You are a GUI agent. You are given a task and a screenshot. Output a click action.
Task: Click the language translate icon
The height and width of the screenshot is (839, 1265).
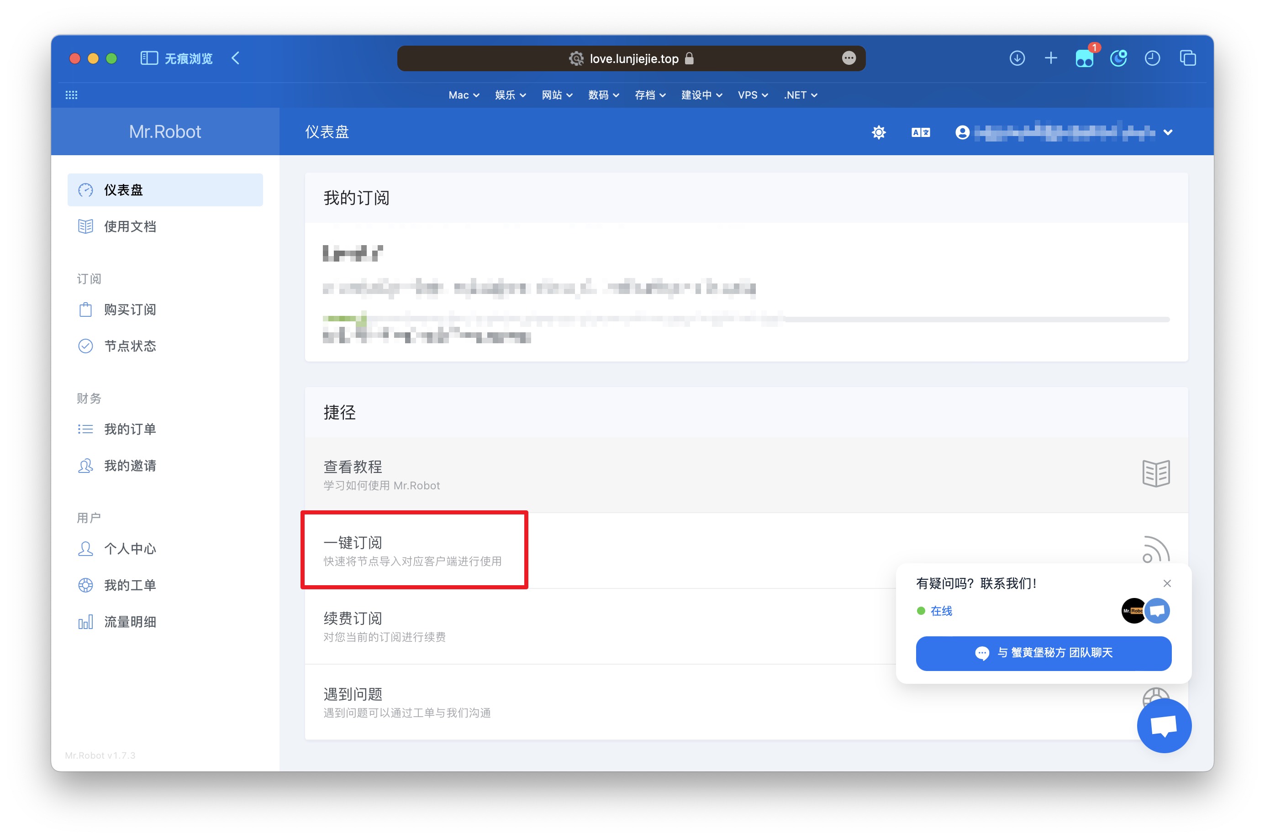(920, 132)
